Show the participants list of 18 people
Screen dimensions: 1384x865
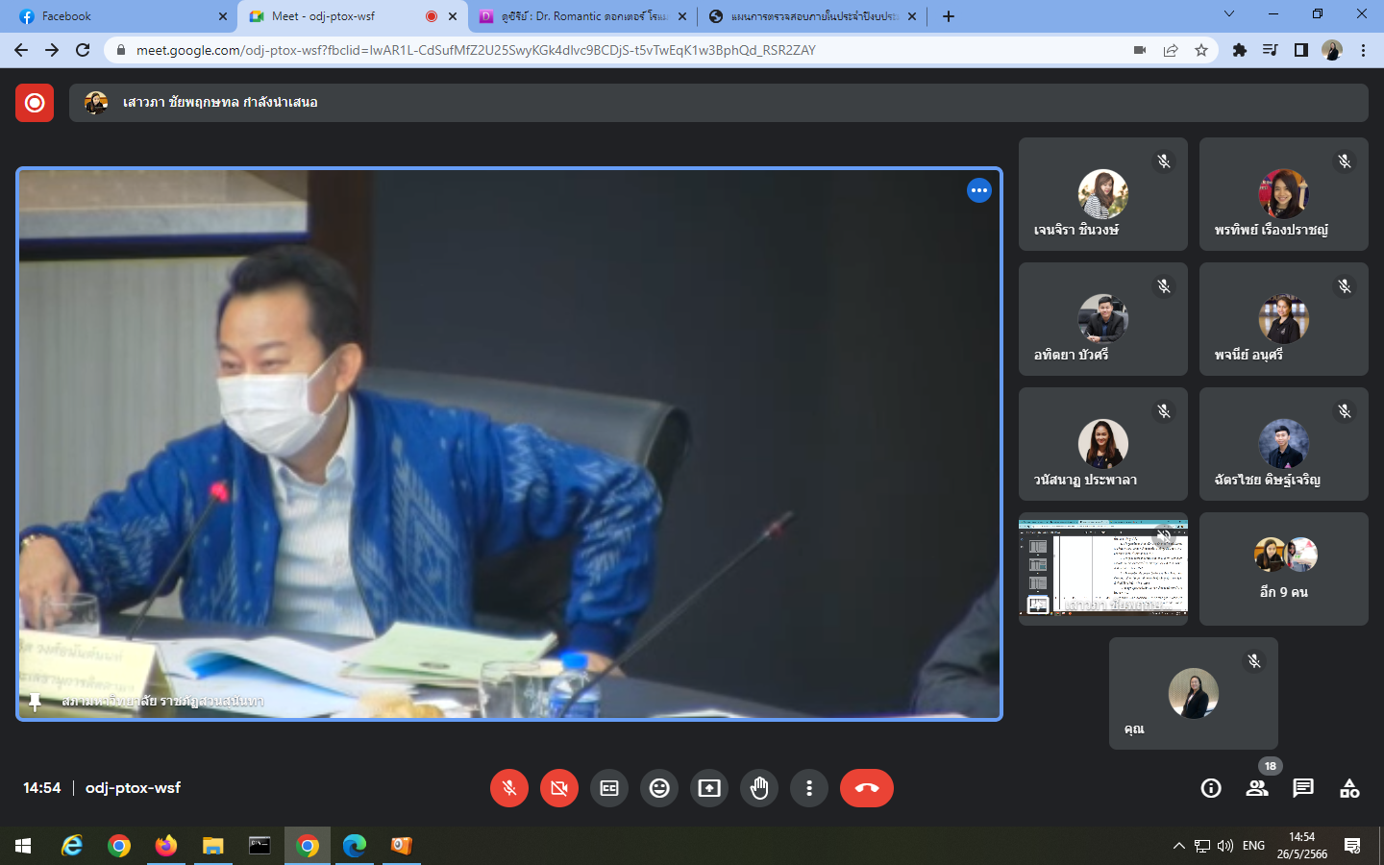[1257, 788]
